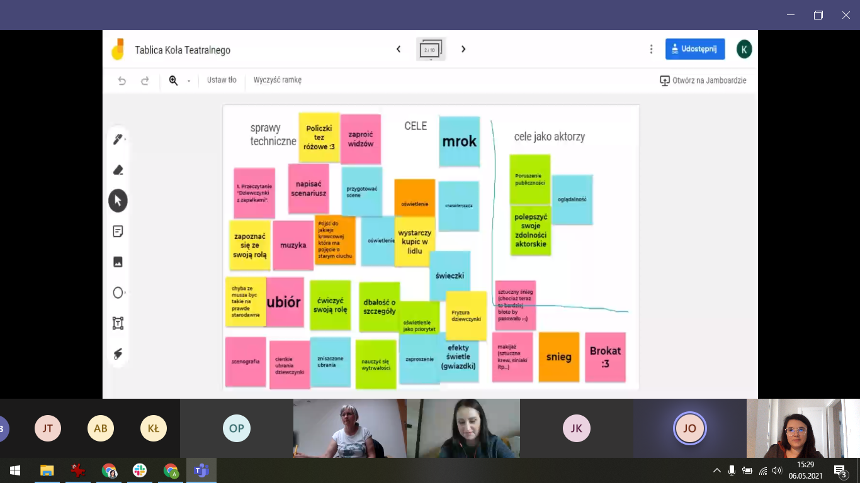
Task: Select the Pen drawing tool
Action: coord(118,140)
